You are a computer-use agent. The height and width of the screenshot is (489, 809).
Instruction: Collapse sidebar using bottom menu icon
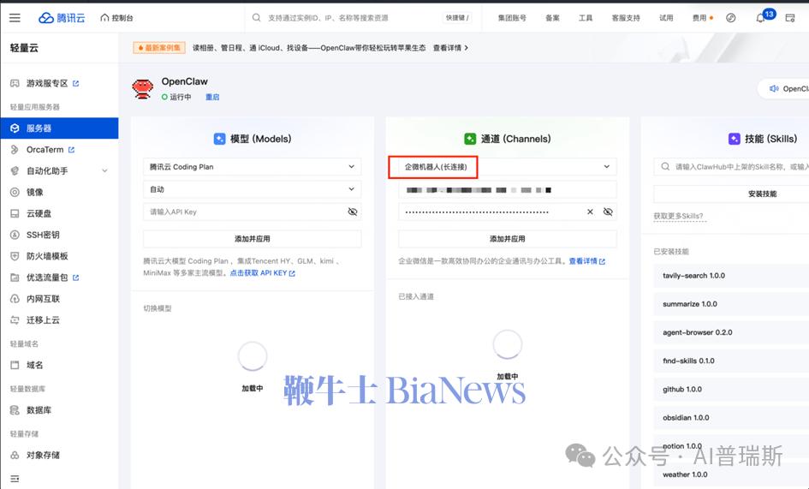click(15, 479)
